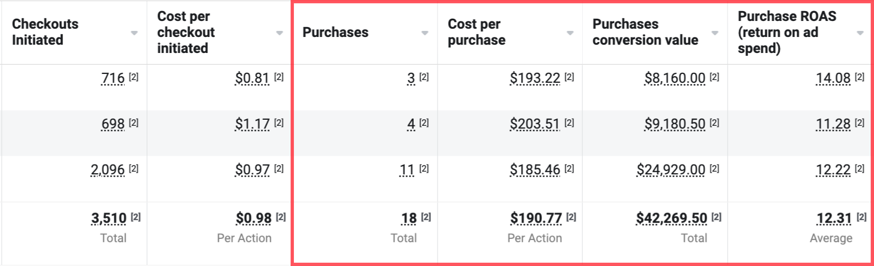Click the [2] footnote beside 11 purchases
The width and height of the screenshot is (874, 266).
424,169
